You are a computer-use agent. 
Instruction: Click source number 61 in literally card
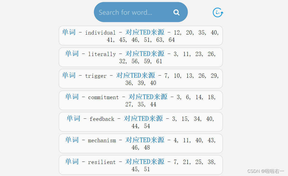click(x=159, y=61)
